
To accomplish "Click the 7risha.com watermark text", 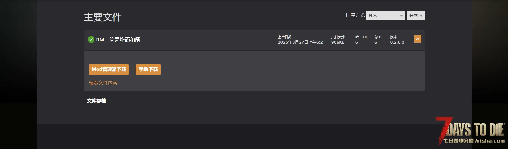I will tap(490, 141).
